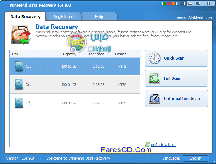Select the E:\ drive label
216x164 pixels.
pos(28,103)
